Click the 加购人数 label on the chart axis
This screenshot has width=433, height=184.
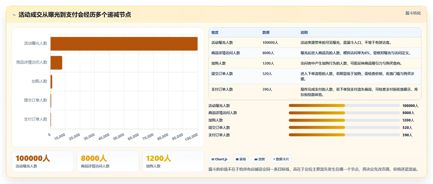39,81
